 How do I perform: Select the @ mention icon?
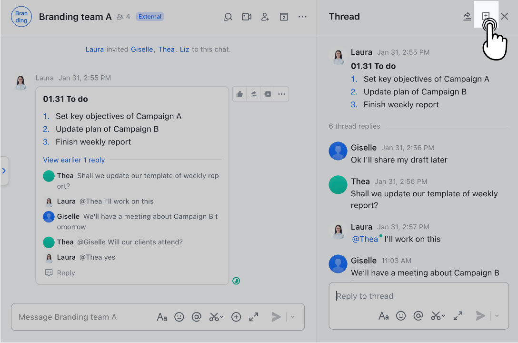(197, 316)
